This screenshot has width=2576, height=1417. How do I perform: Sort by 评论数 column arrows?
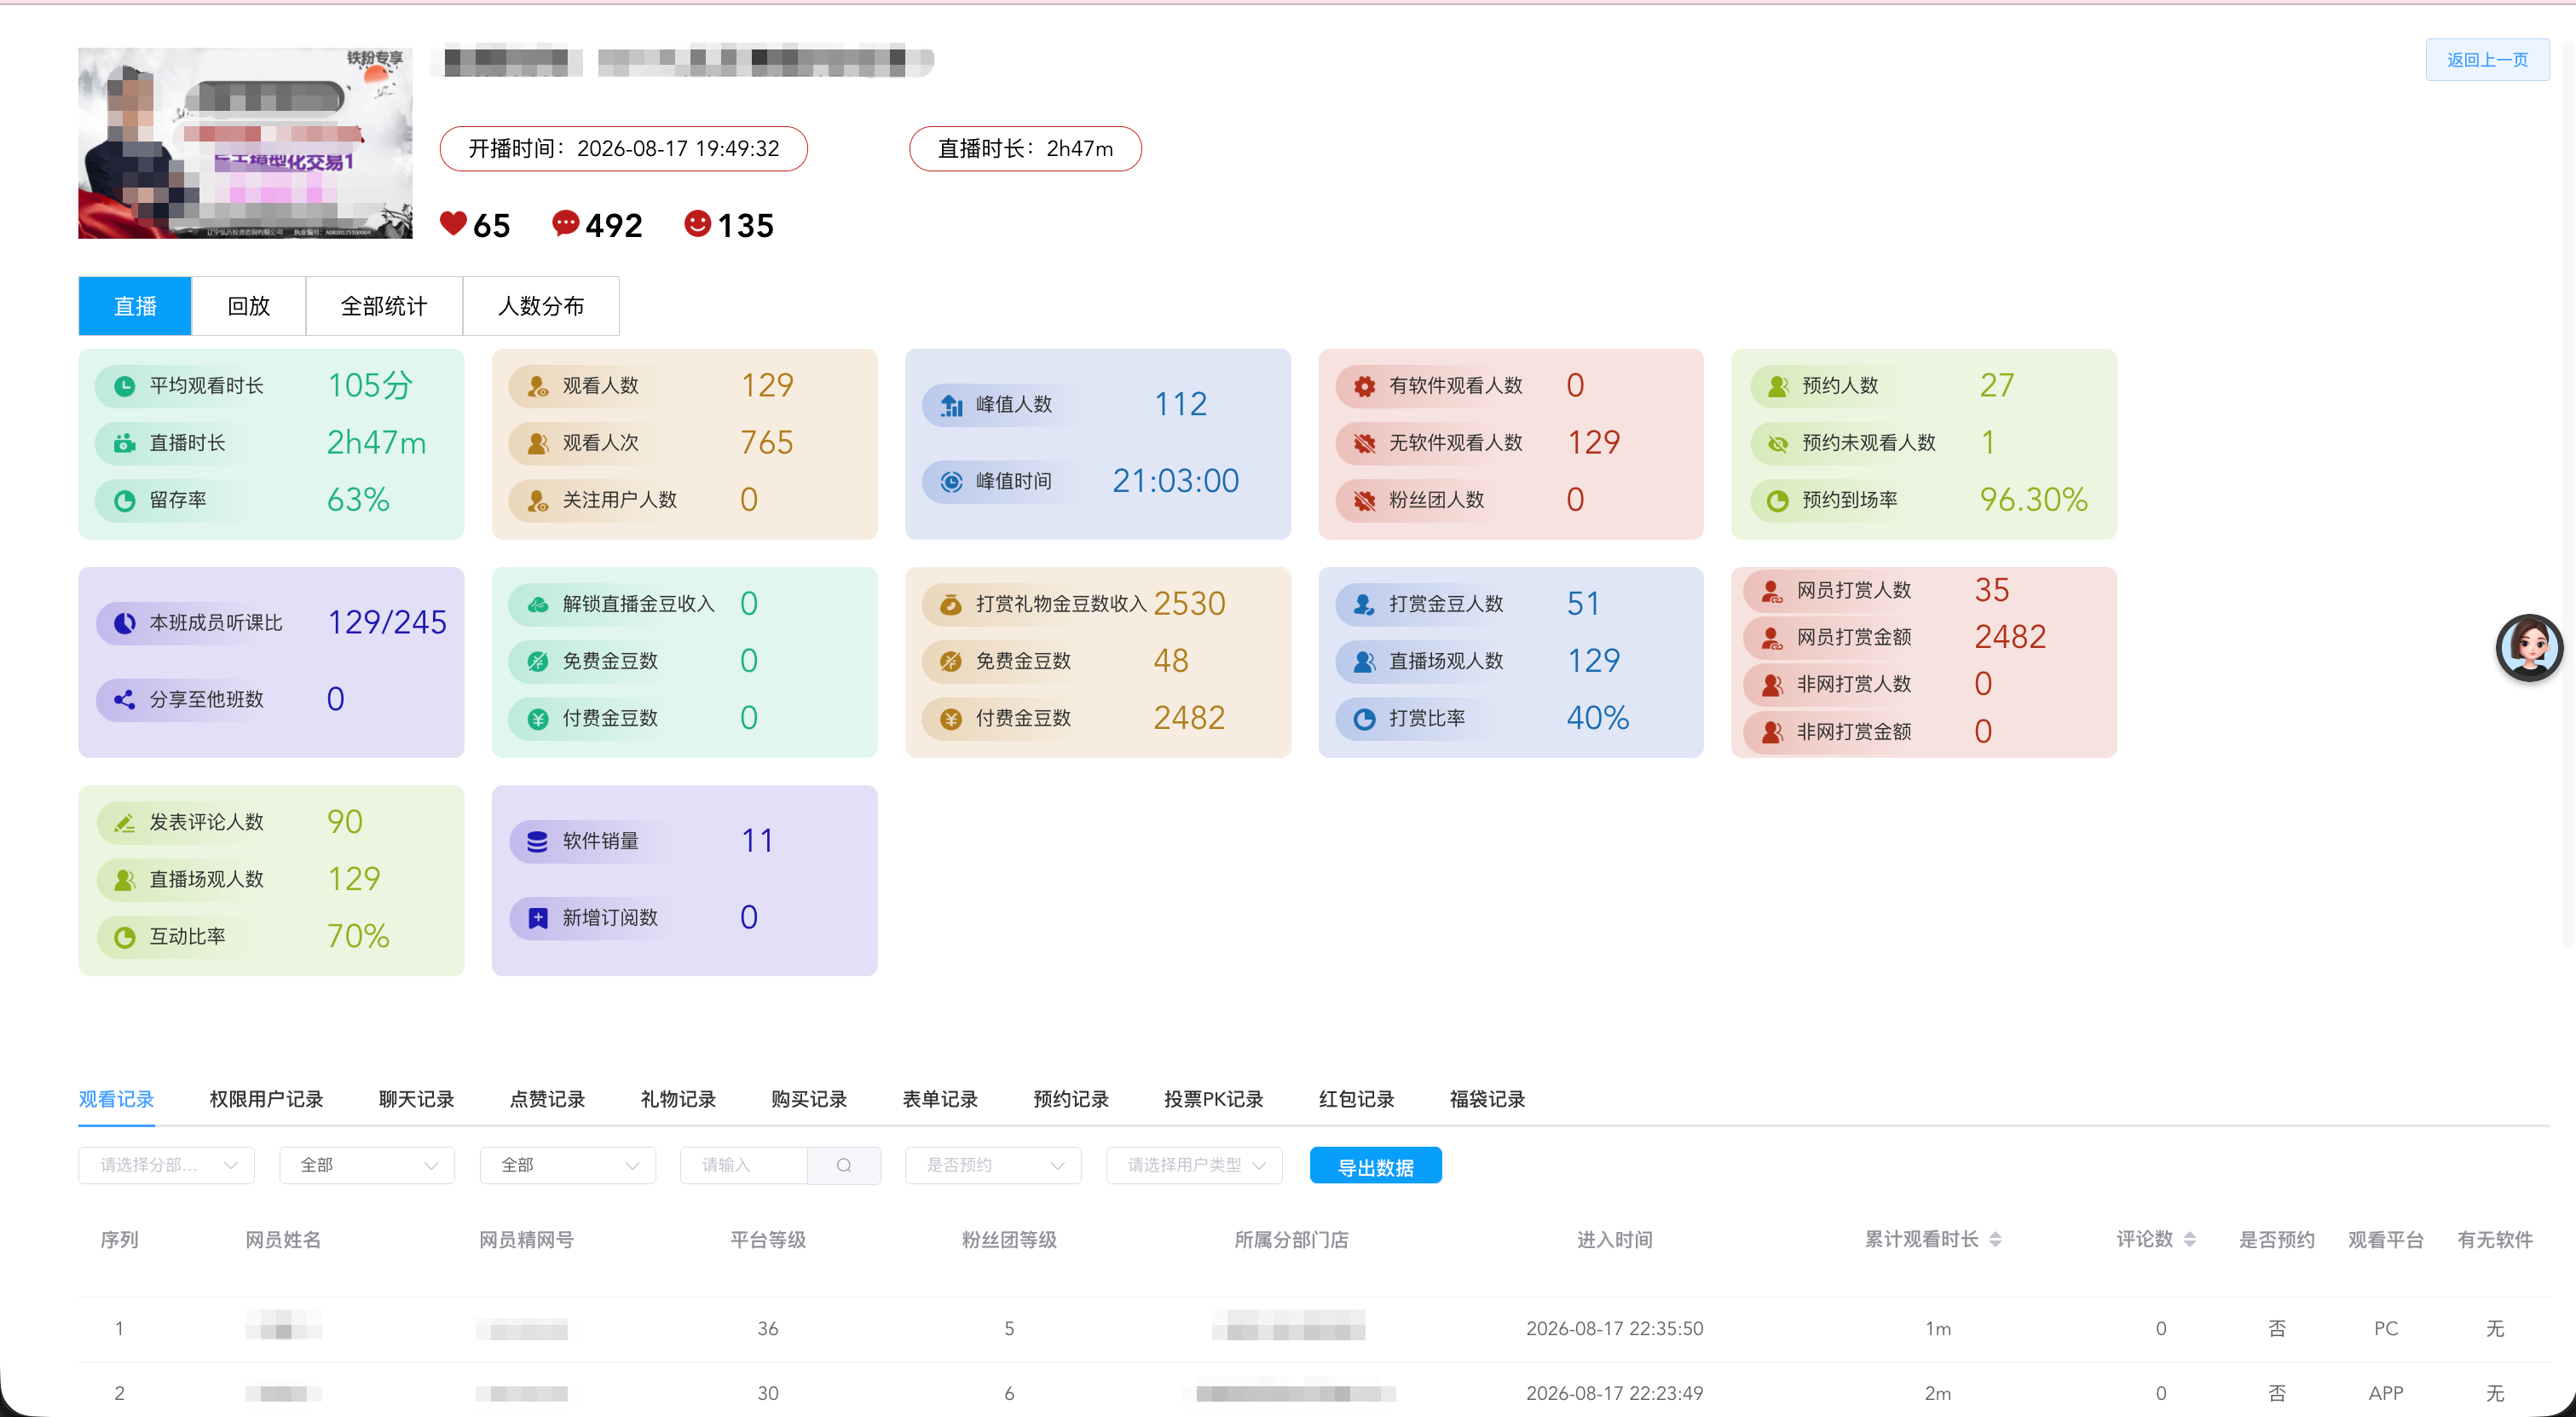2189,1240
